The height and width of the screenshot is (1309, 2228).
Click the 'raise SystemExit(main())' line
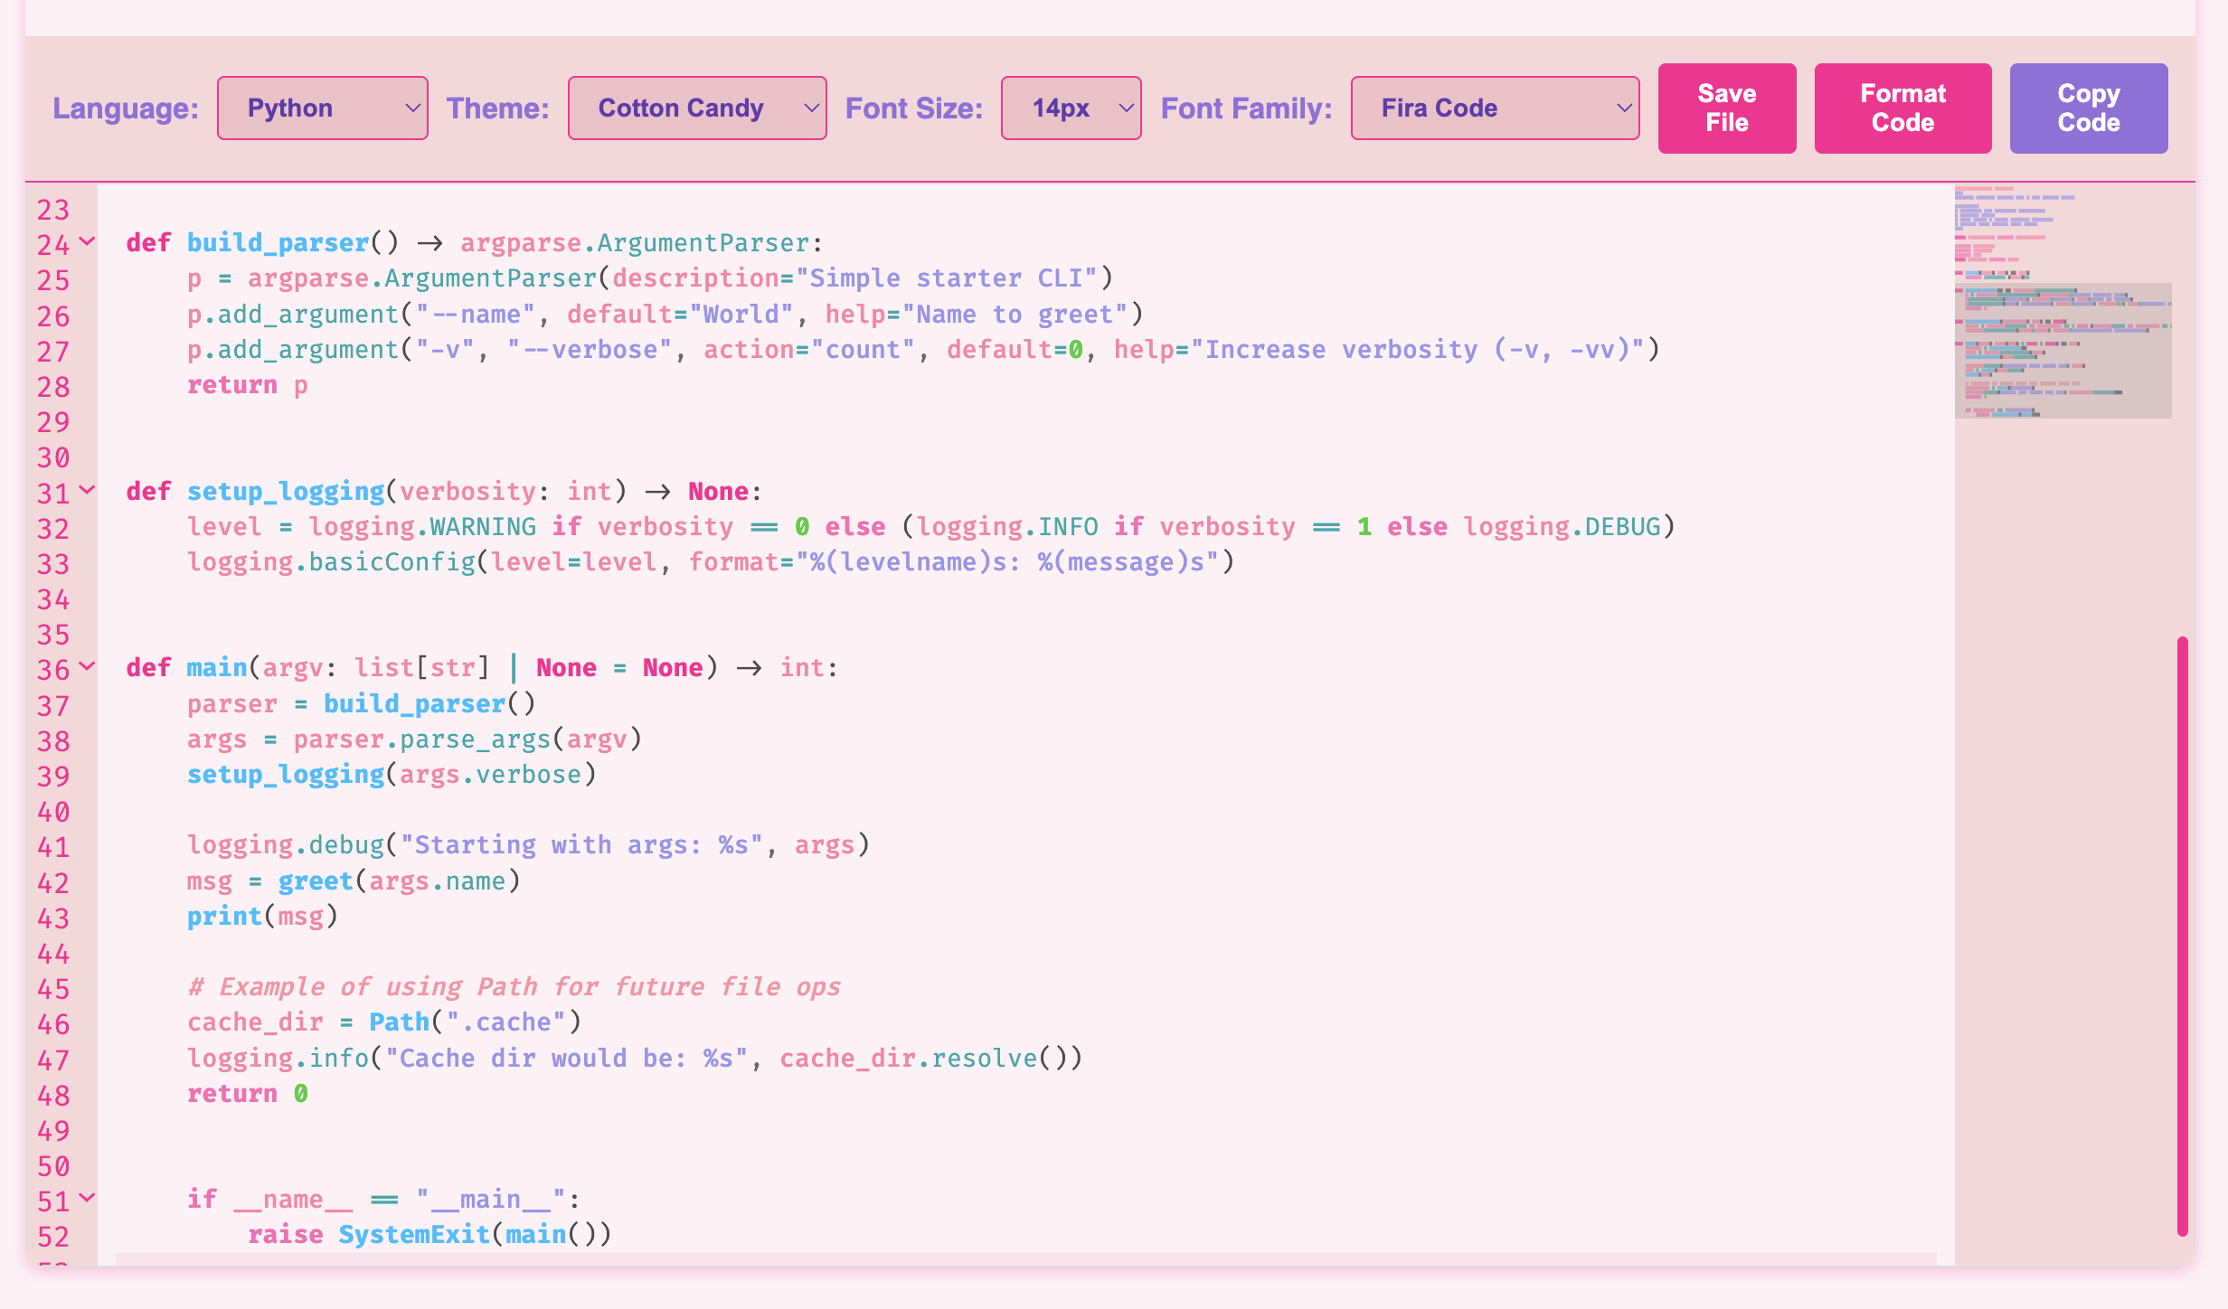(430, 1235)
